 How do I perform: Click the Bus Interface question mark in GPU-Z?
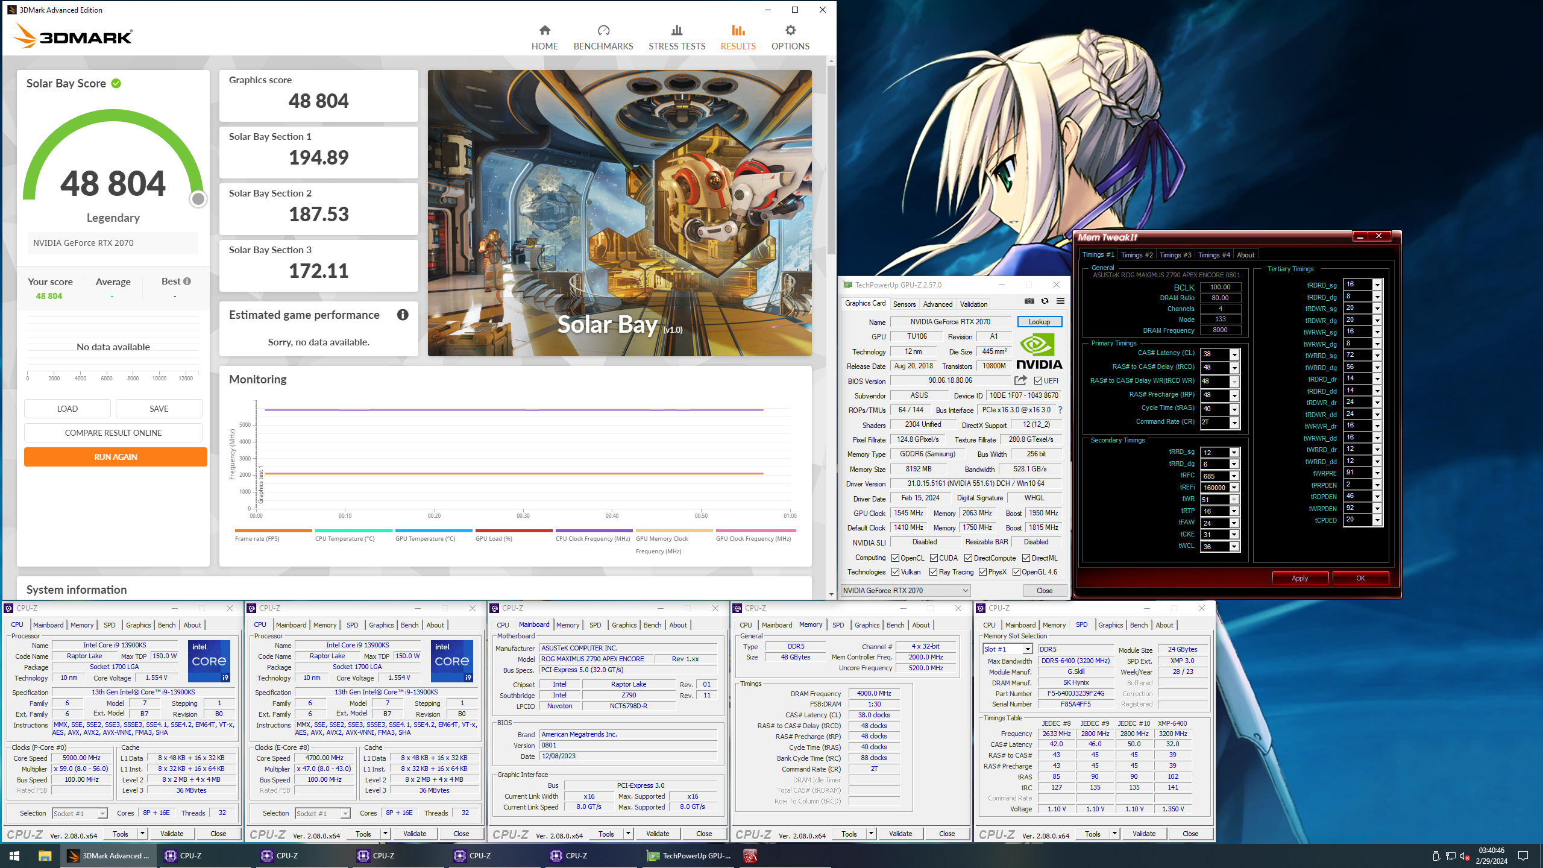click(1060, 410)
